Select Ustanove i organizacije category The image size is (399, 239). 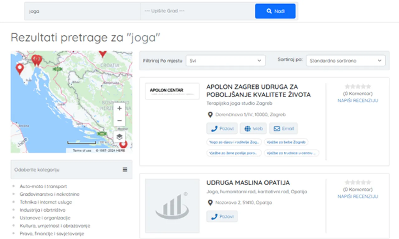tap(45, 218)
